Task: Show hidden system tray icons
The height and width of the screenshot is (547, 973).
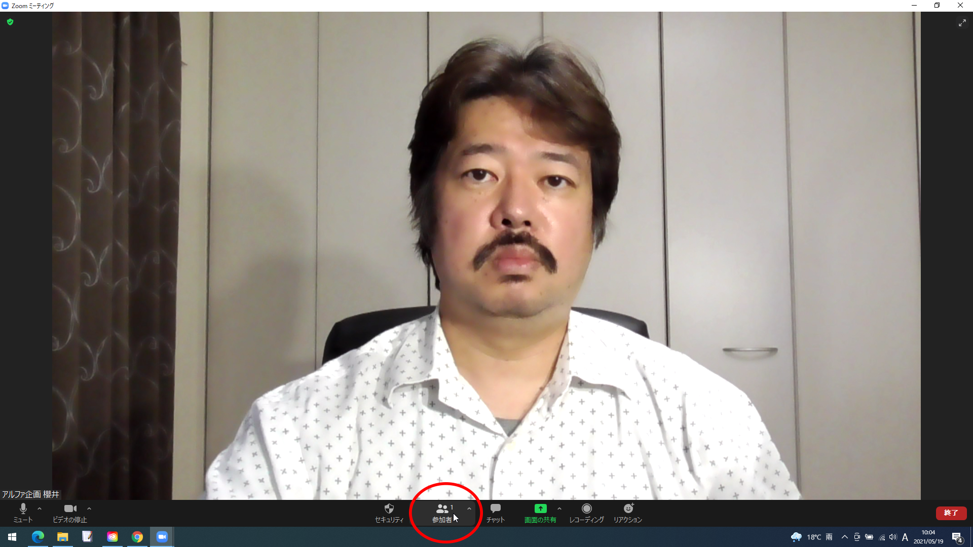Action: coord(845,537)
